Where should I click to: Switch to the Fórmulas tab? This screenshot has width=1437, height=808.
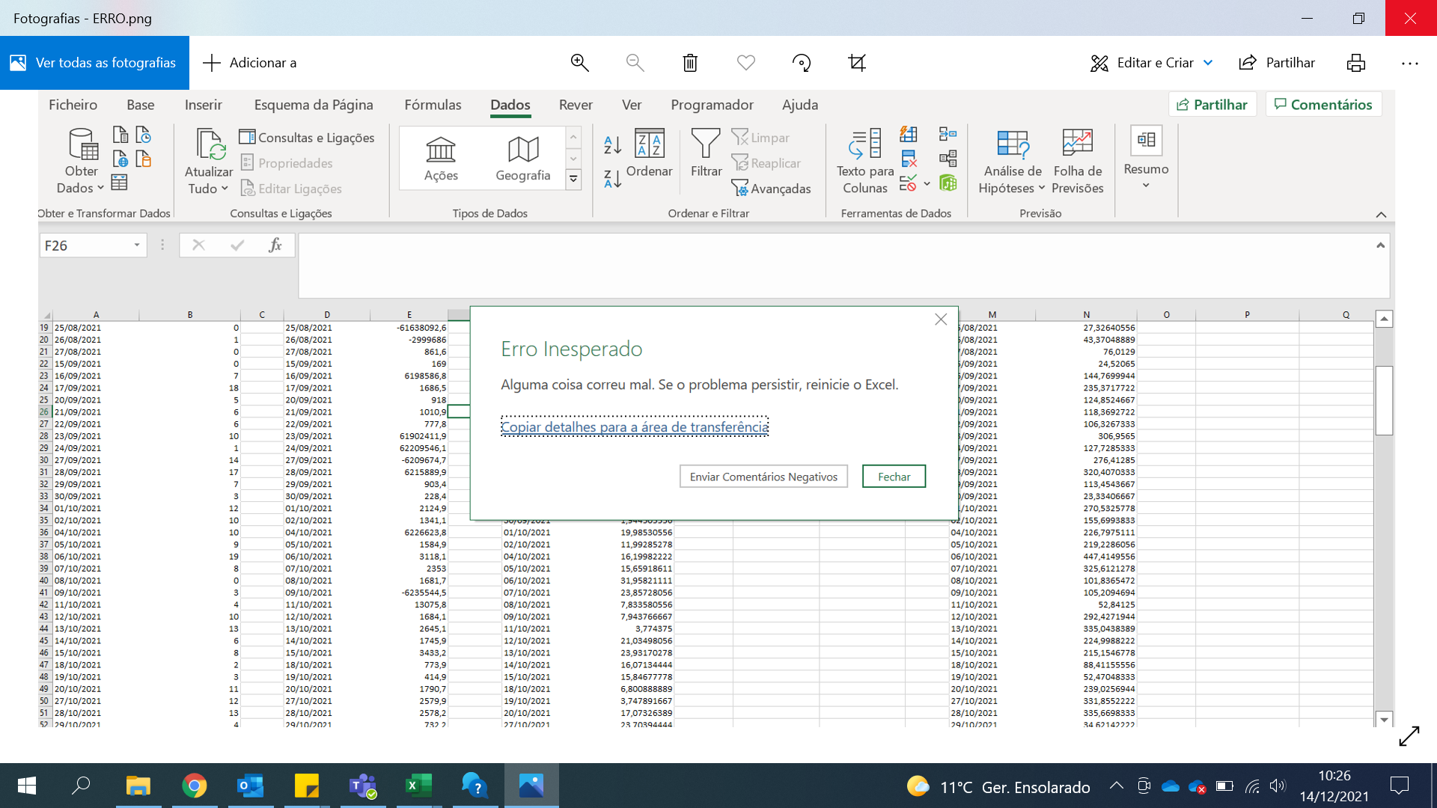(433, 105)
